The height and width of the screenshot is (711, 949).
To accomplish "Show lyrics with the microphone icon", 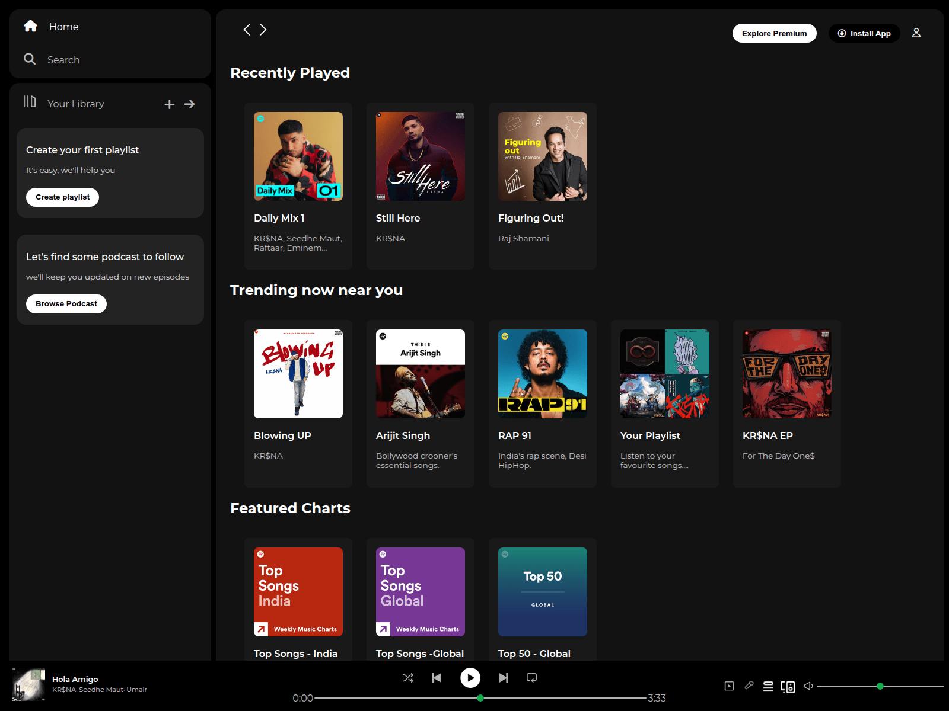I will coord(749,686).
